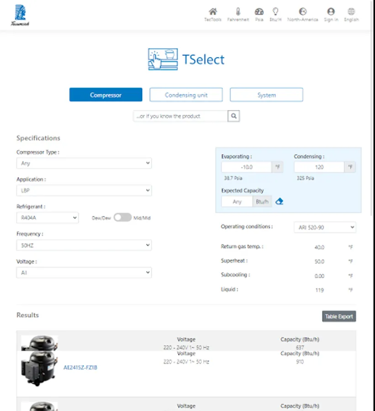Image resolution: width=375 pixels, height=411 pixels.
Task: Click the Tecumseh logo
Action: (20, 15)
